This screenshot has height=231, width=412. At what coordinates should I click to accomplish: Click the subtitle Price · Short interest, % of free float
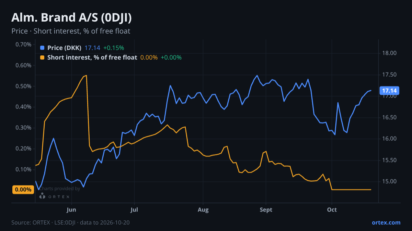click(71, 31)
